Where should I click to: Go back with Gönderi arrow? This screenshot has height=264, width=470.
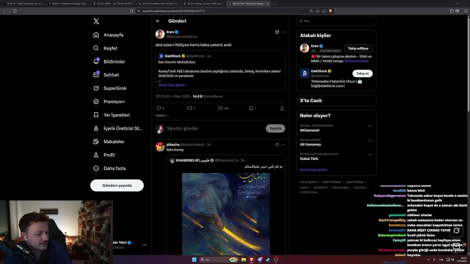tap(158, 21)
